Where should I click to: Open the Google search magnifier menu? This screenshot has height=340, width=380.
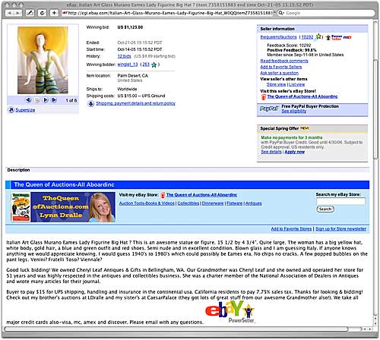(281, 13)
